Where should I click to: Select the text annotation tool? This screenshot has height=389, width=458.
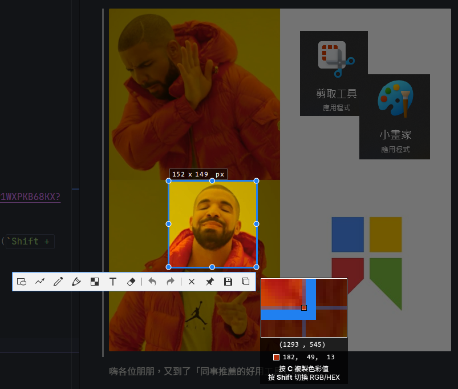click(x=113, y=282)
